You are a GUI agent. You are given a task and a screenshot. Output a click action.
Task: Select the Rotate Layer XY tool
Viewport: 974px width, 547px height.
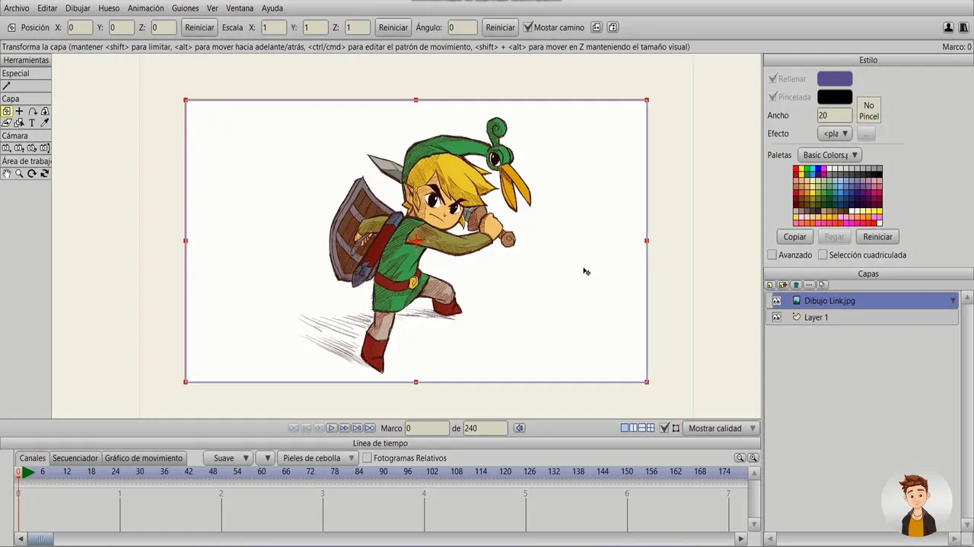(x=45, y=111)
